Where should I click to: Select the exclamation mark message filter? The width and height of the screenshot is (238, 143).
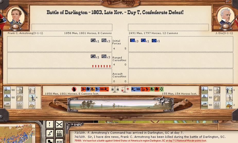tap(50, 124)
